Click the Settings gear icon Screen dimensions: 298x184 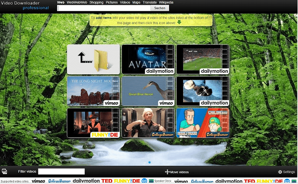[x=280, y=172]
